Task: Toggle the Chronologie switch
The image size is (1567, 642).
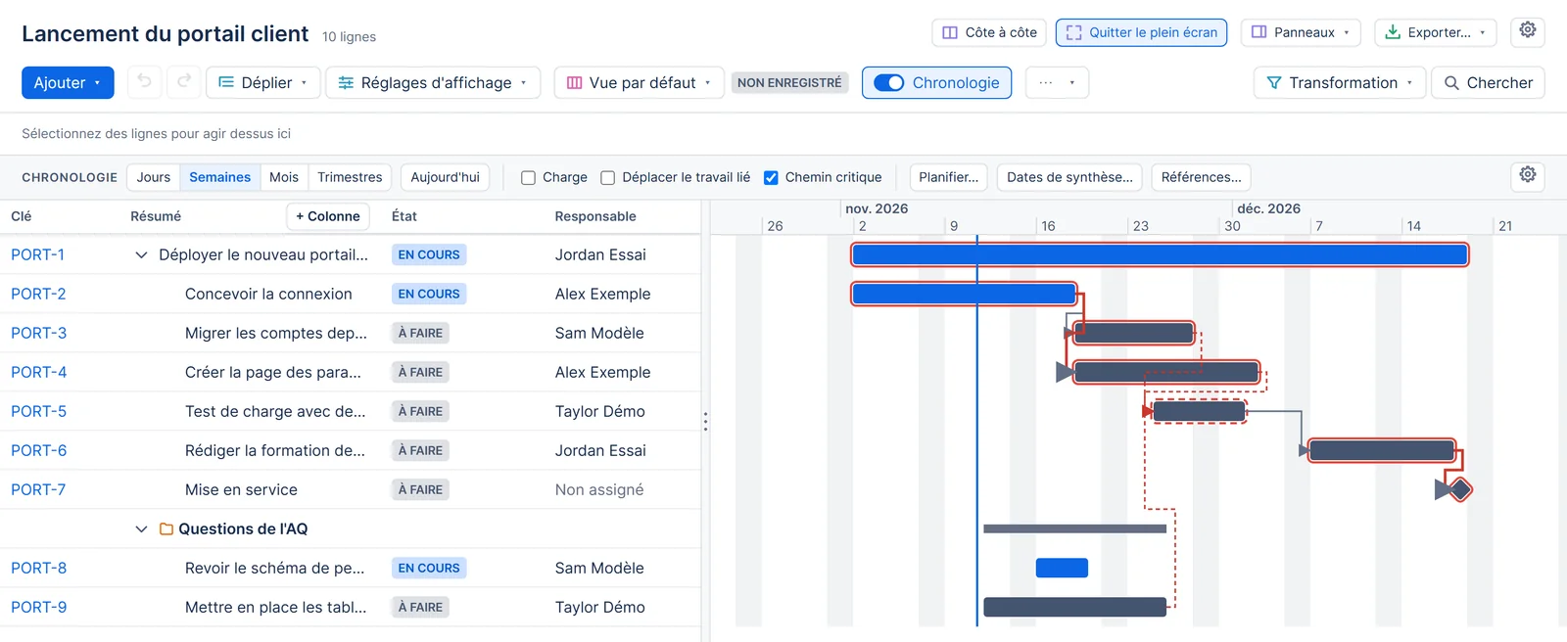Action: tap(889, 82)
